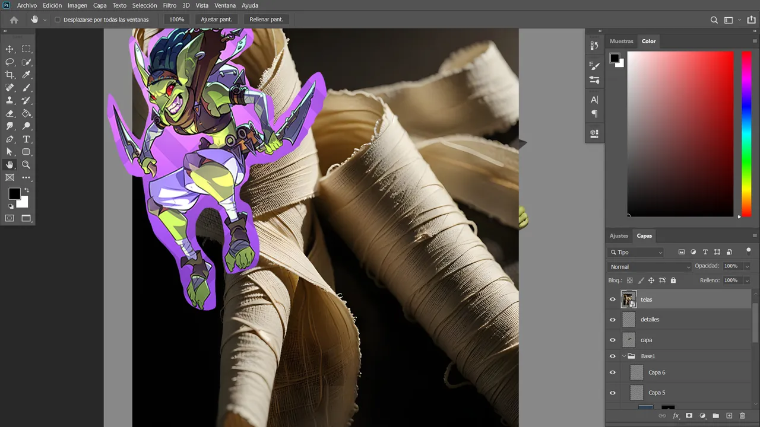Collapse the Base1 group chevron

[x=624, y=356]
